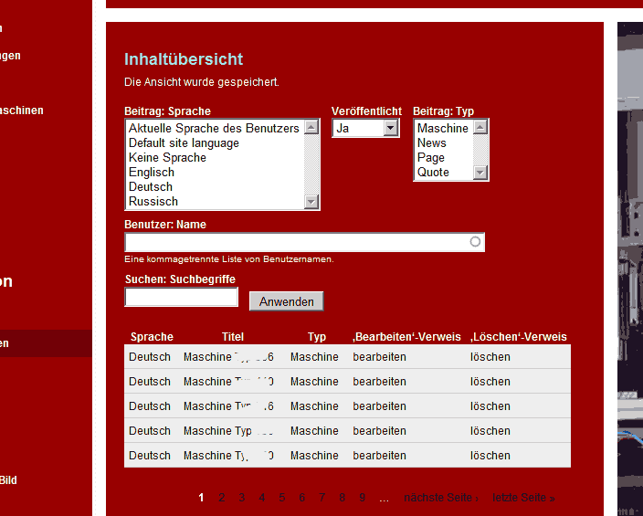Click the Benutzer Name autocomplete field

pos(298,242)
